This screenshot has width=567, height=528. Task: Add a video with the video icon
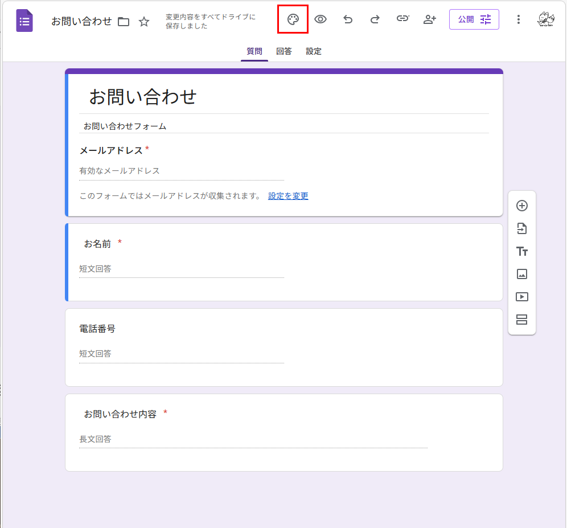(x=521, y=297)
